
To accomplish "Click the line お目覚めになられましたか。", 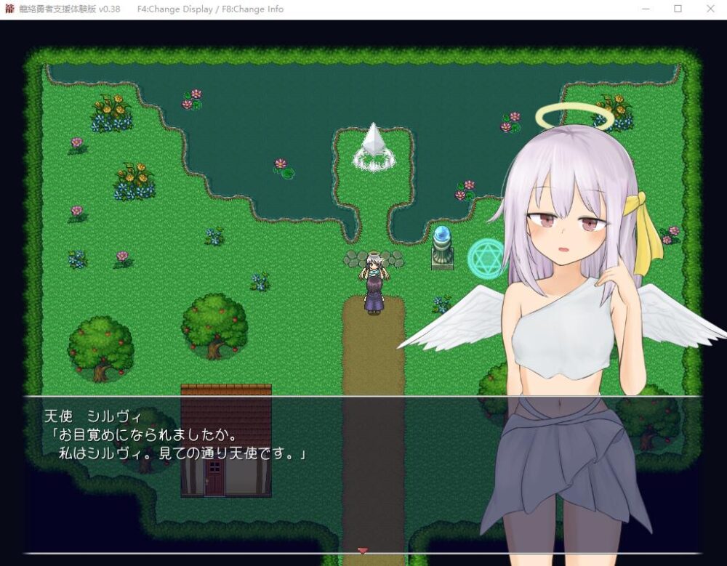I will [x=142, y=434].
